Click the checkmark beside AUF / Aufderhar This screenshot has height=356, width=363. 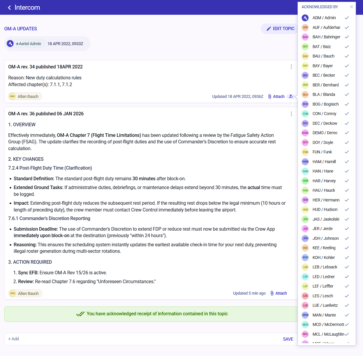pyautogui.click(x=347, y=27)
